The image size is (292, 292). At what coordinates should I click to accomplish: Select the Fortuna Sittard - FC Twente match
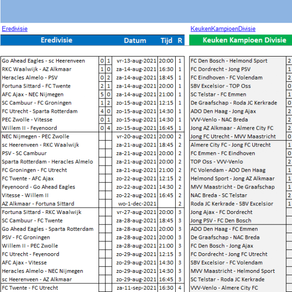pos(36,86)
